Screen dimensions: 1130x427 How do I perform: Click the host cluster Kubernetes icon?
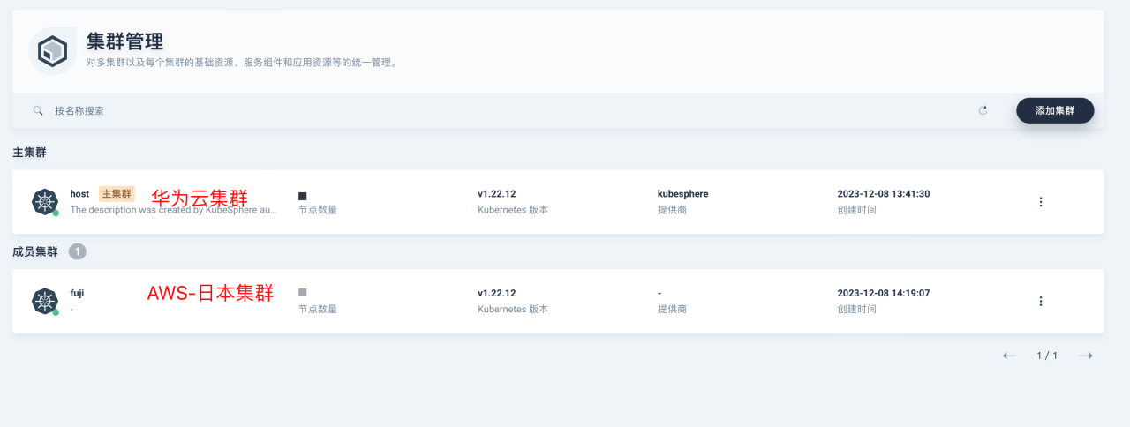point(44,202)
